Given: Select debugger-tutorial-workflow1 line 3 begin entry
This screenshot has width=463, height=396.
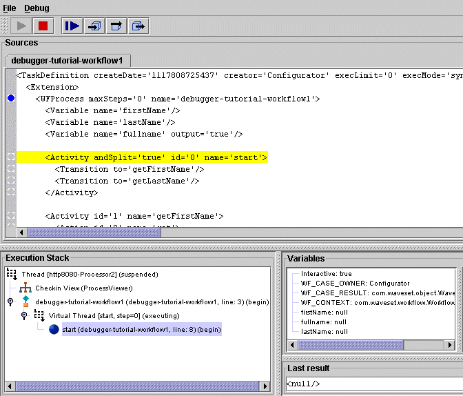Looking at the screenshot, I should 152,302.
